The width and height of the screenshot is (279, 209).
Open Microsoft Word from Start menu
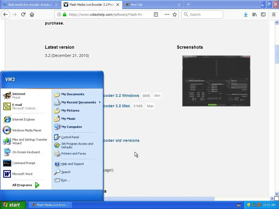(26, 174)
